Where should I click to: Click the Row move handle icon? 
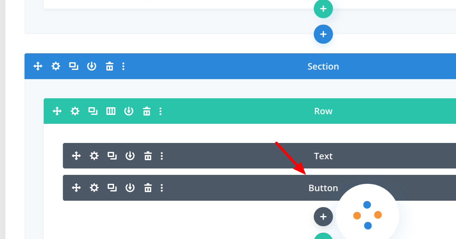click(x=57, y=111)
